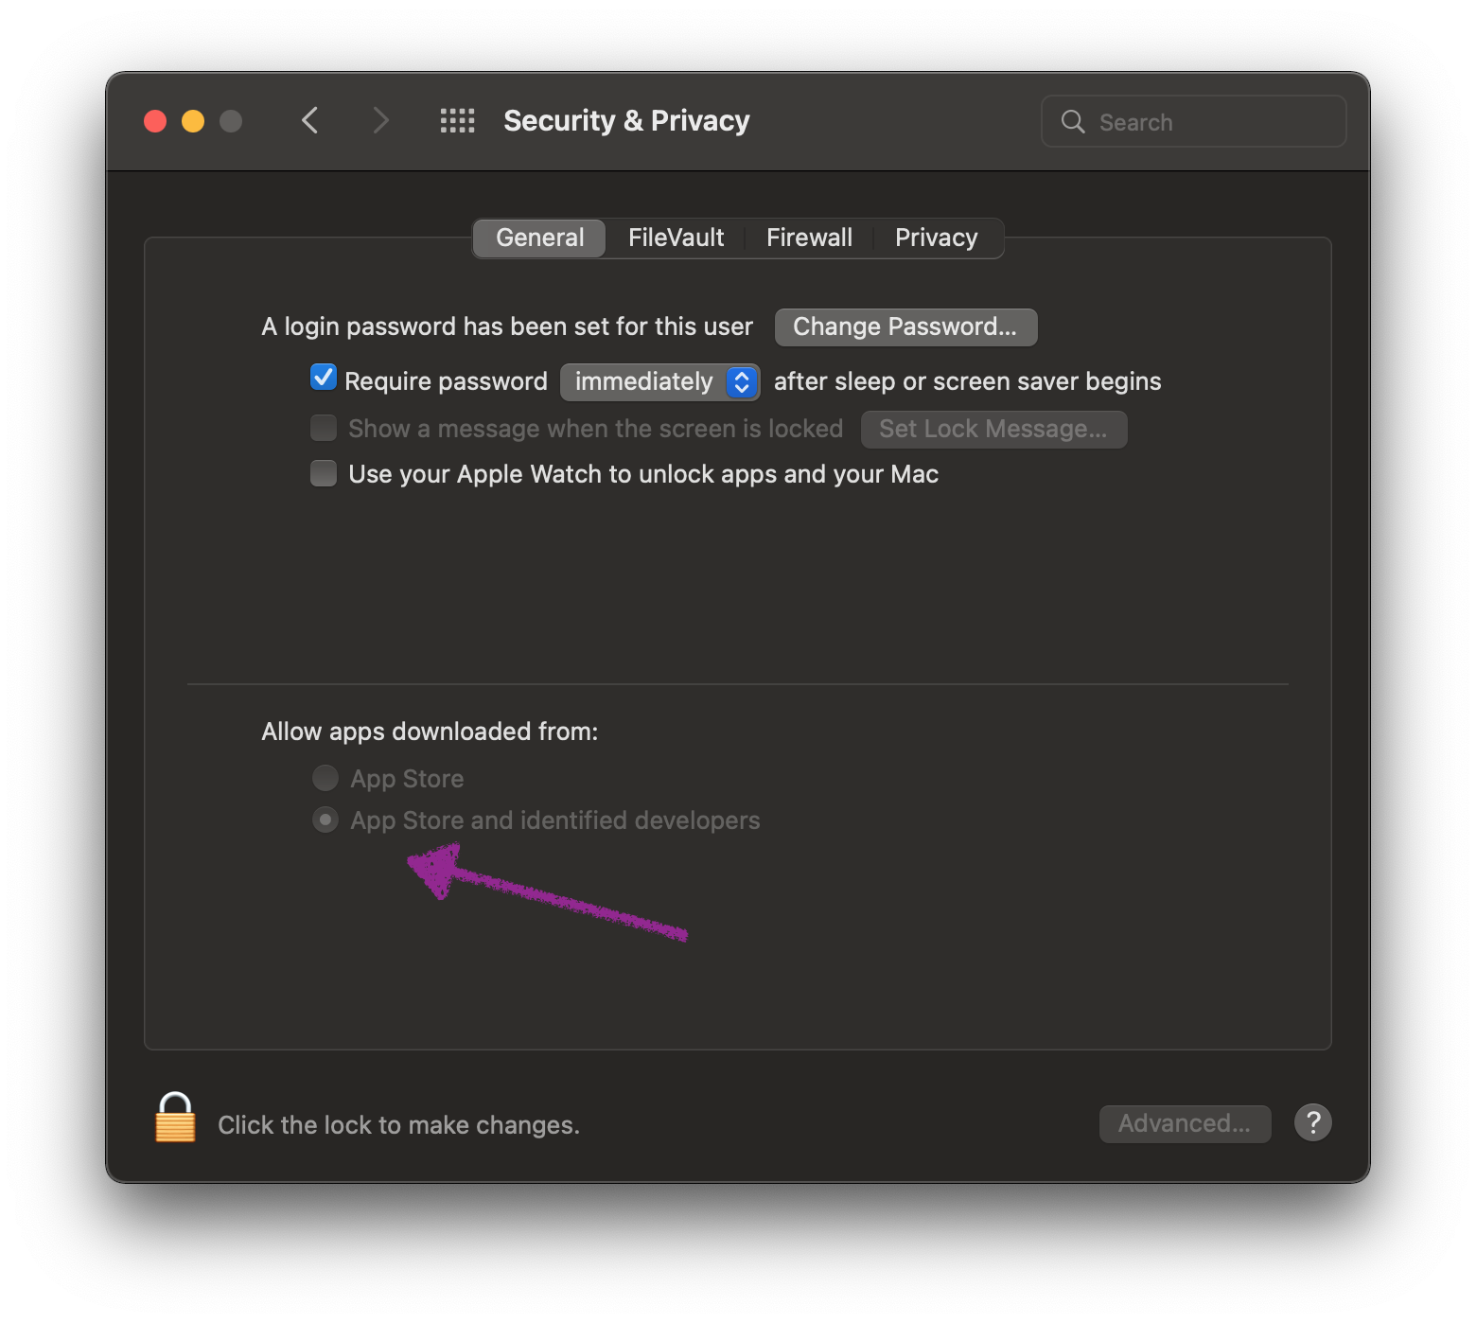Uncheck the Require password checkbox
Viewport: 1476px width, 1323px height.
tap(324, 379)
